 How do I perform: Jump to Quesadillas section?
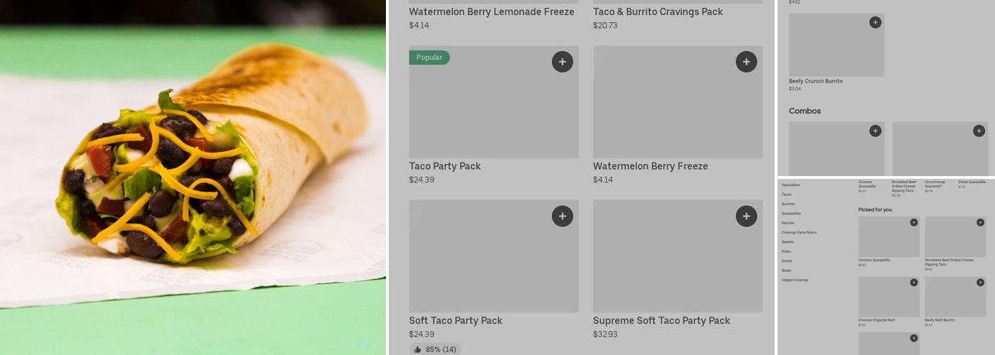click(x=791, y=214)
